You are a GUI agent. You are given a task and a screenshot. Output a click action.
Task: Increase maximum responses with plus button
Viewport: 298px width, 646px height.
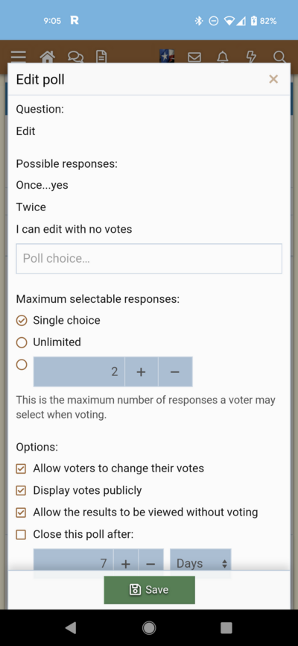(142, 371)
